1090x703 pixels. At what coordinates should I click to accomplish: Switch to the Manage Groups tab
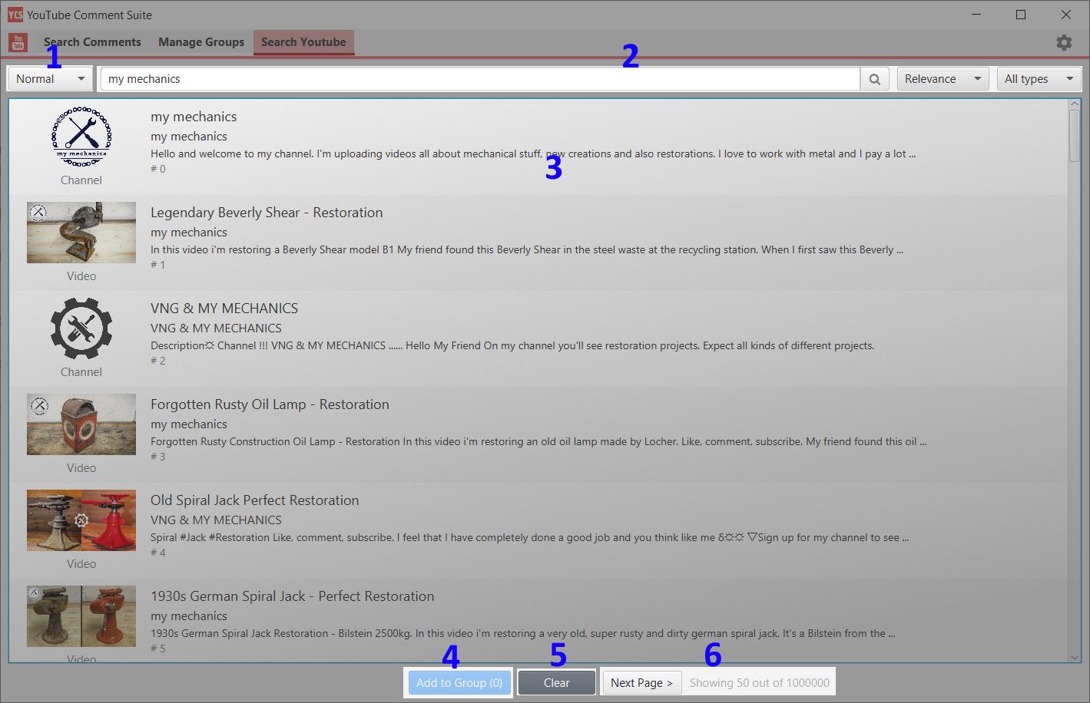pyautogui.click(x=201, y=42)
